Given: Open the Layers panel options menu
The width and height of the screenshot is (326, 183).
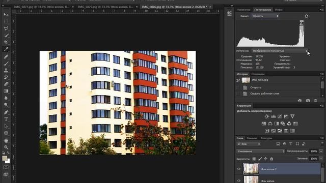Looking at the screenshot, I should pos(321,138).
